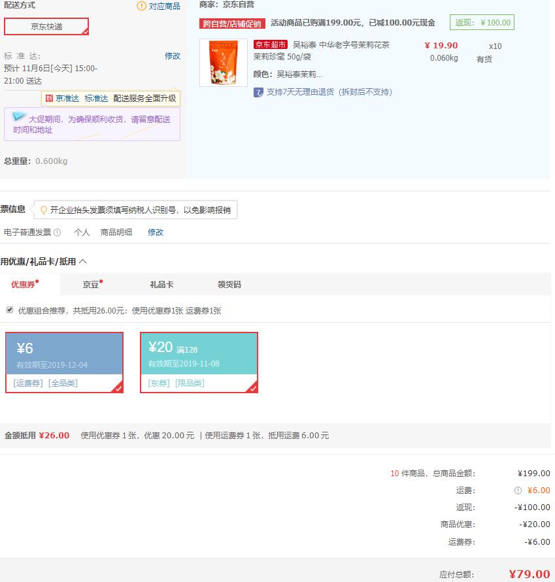The height and width of the screenshot is (582, 555).
Task: Click the 金额抵用 ¥26.00 amount text
Action: pyautogui.click(x=54, y=436)
